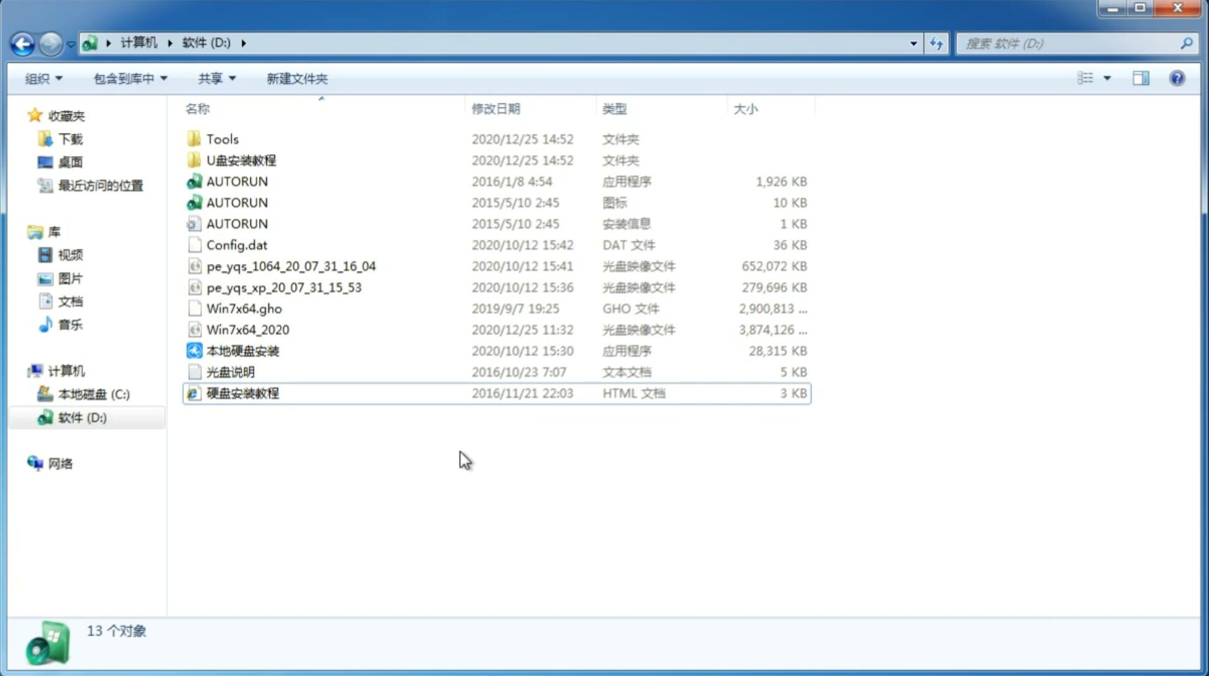
Task: Open 本地硬盘安装 application
Action: (242, 350)
